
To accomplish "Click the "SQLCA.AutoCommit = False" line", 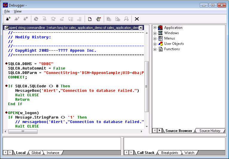I will coord(37,68).
